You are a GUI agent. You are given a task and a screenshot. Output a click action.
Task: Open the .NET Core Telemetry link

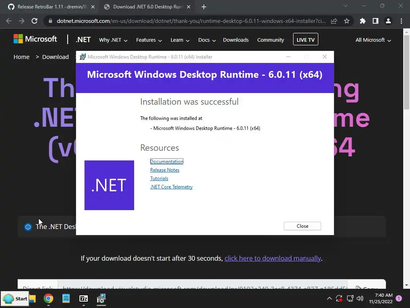point(171,187)
